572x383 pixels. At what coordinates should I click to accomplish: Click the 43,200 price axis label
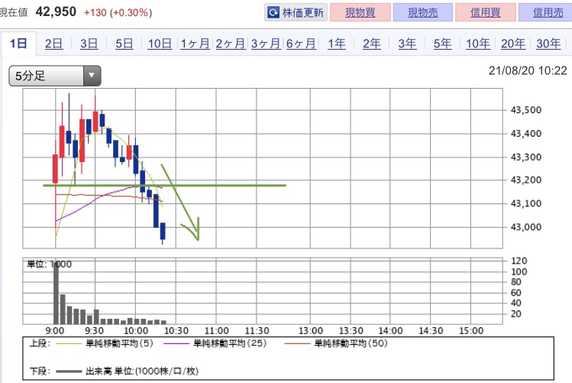click(x=526, y=180)
